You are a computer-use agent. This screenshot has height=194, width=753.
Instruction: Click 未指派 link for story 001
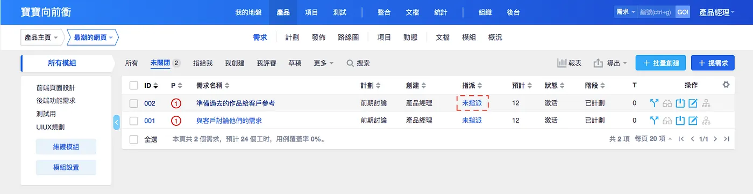tap(472, 121)
